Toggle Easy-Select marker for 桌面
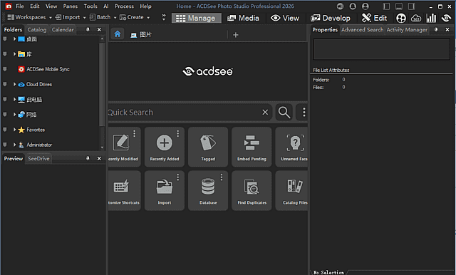The height and width of the screenshot is (275, 456). (x=5, y=39)
